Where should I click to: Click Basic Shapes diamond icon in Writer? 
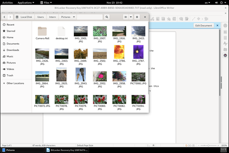[199, 19]
